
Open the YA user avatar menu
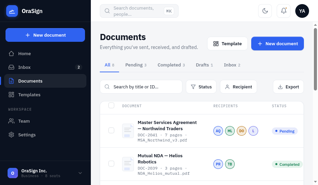[x=302, y=11]
